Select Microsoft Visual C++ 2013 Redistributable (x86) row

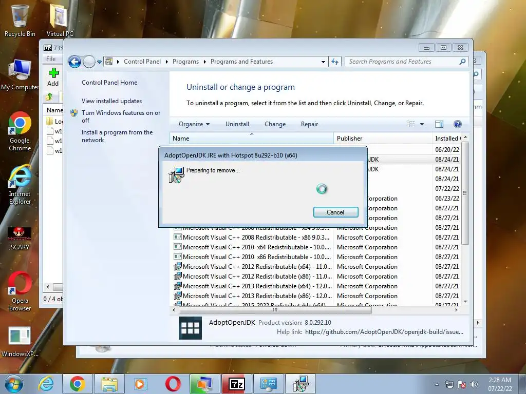(x=316, y=295)
